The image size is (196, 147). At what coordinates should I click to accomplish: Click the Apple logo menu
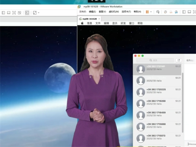point(82,23)
